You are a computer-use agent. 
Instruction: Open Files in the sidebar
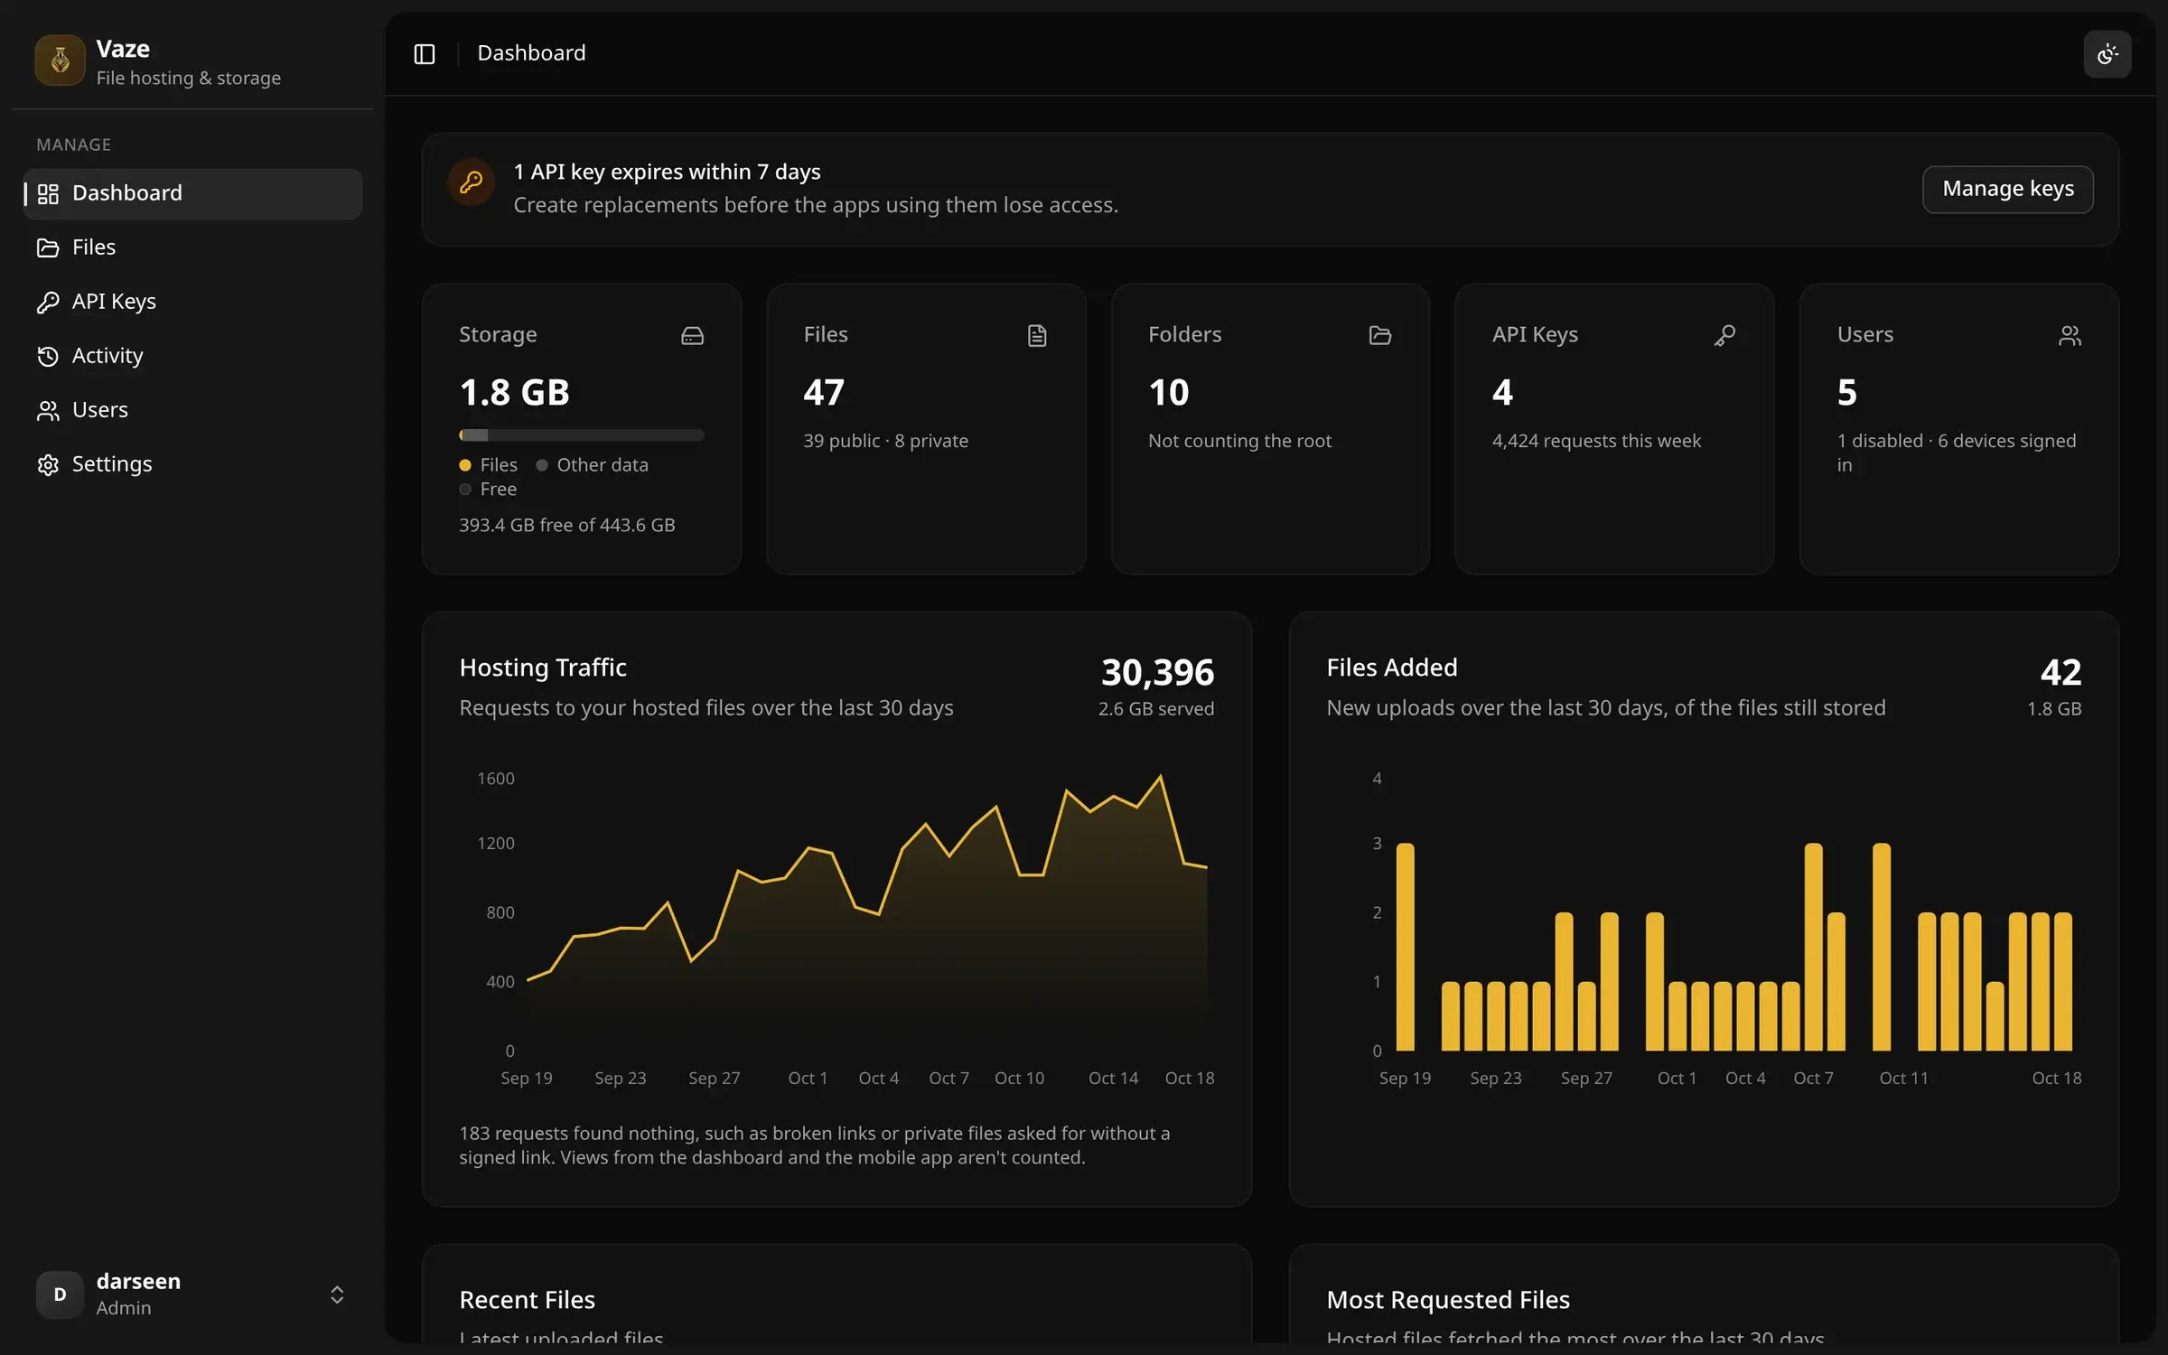tap(192, 248)
